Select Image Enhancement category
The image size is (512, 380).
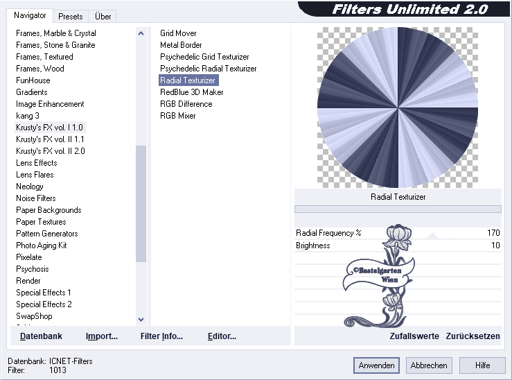[50, 104]
